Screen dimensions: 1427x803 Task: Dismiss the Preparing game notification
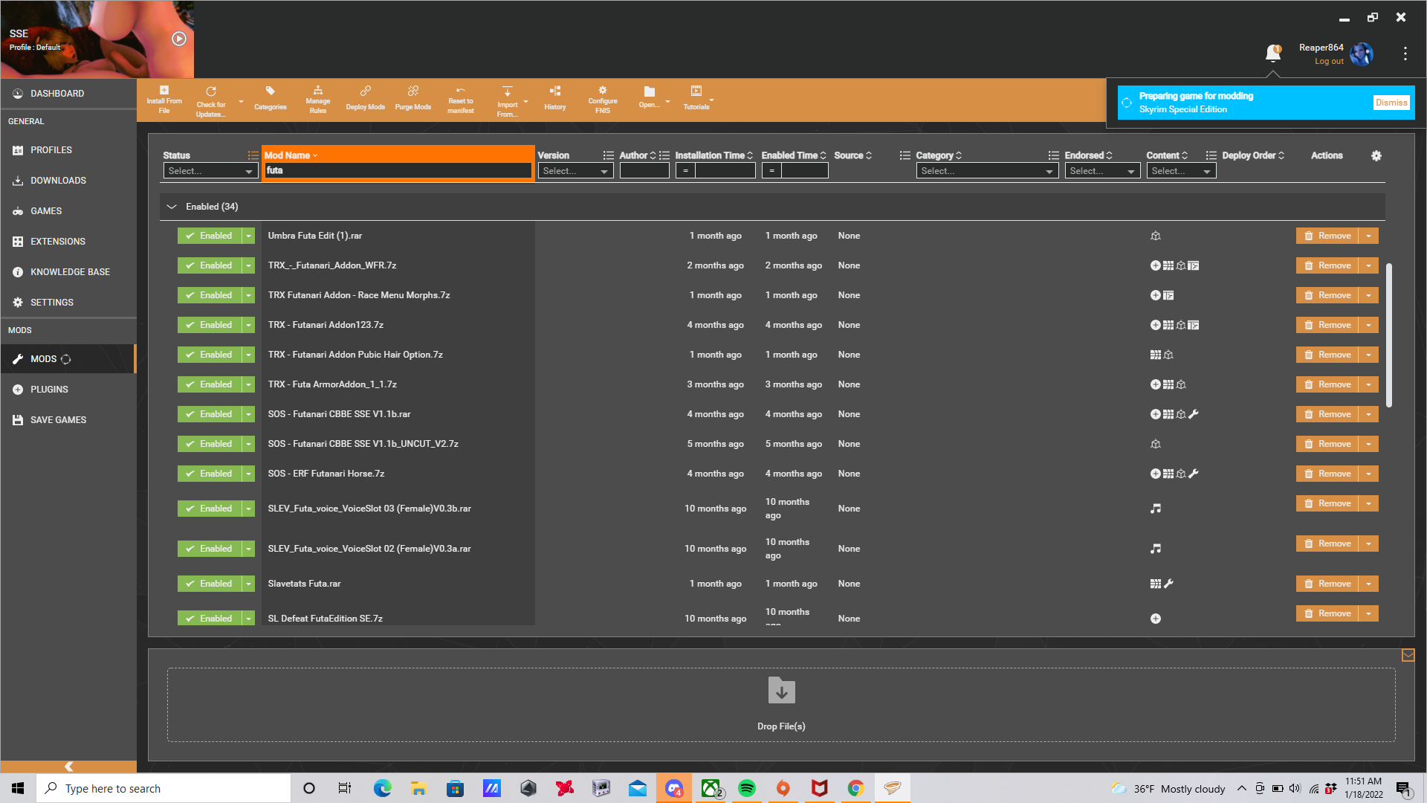click(1391, 103)
